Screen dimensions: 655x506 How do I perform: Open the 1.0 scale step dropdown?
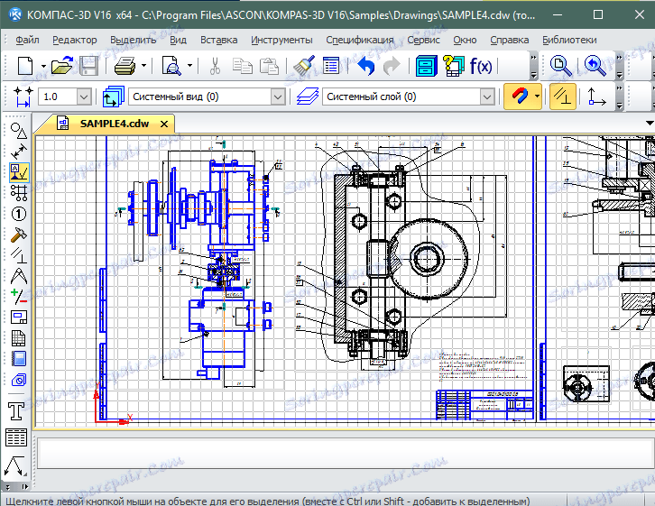click(84, 97)
